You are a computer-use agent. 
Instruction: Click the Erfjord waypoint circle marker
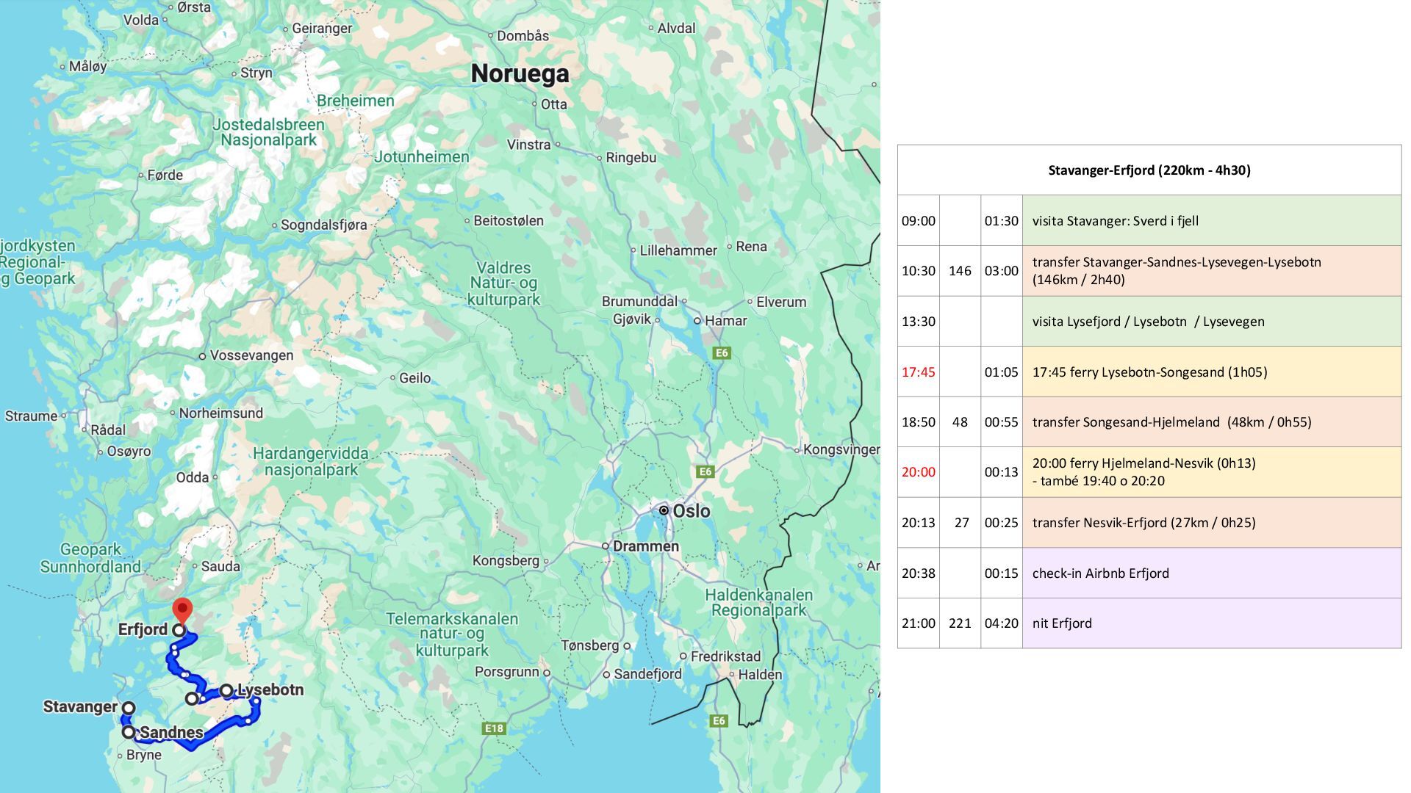click(x=179, y=630)
